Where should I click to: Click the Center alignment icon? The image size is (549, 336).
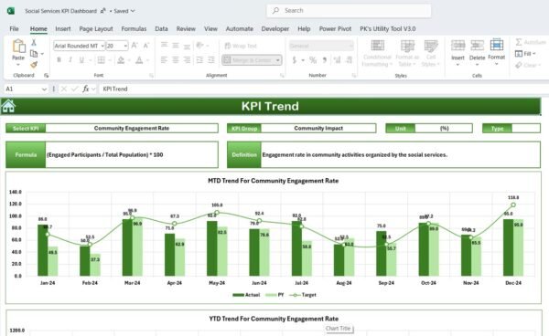pos(176,60)
